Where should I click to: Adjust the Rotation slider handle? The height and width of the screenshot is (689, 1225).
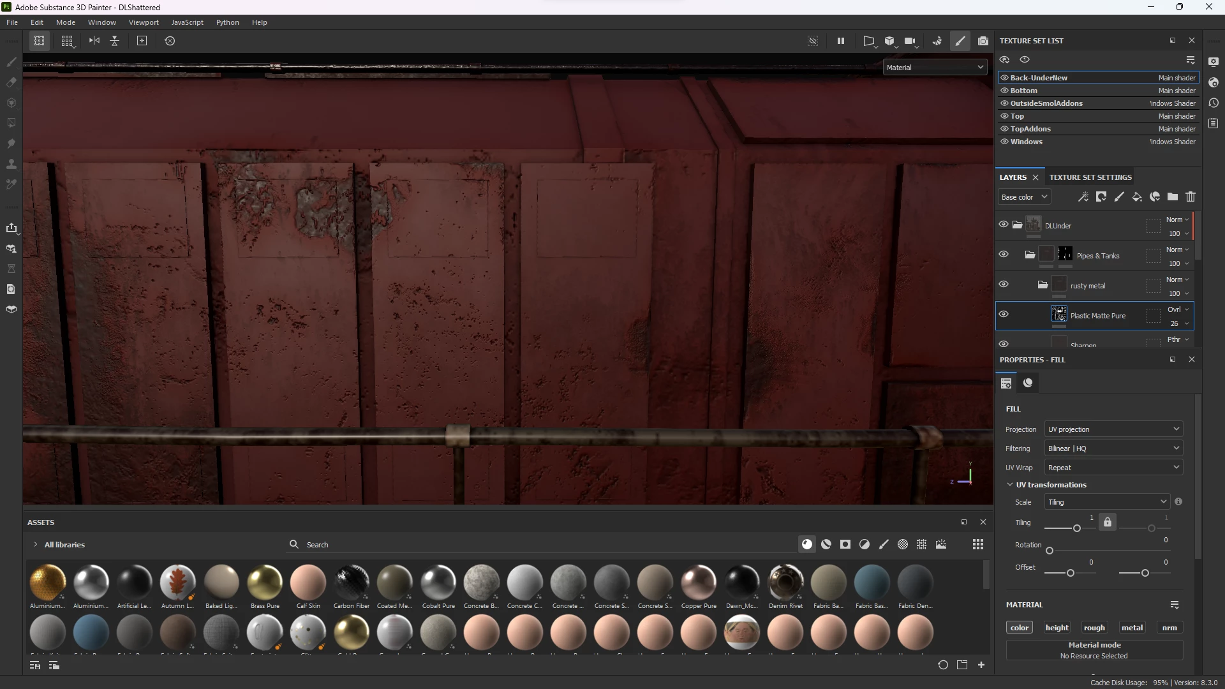1050,551
